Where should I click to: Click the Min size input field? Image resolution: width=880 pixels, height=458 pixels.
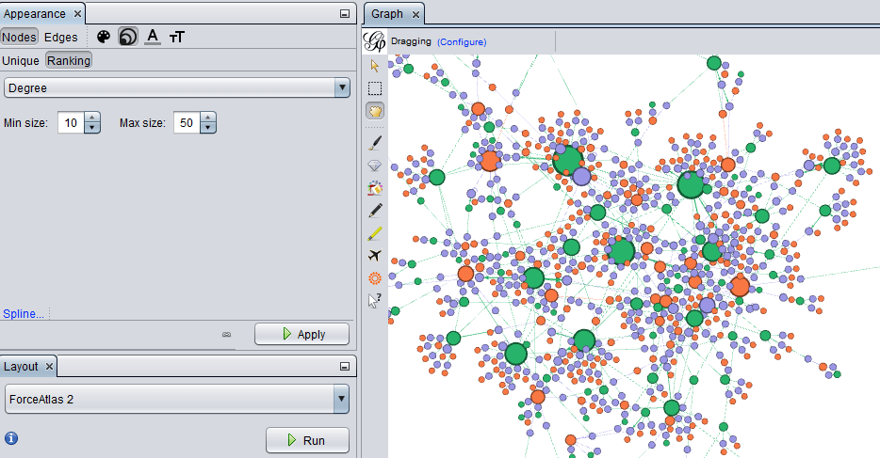click(71, 123)
